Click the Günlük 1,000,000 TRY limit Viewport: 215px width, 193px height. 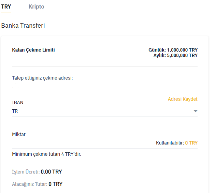(x=173, y=50)
